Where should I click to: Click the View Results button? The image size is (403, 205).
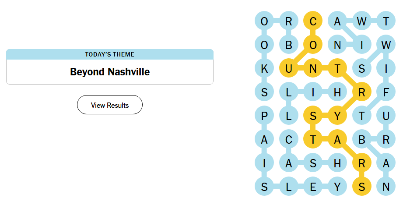pyautogui.click(x=110, y=105)
